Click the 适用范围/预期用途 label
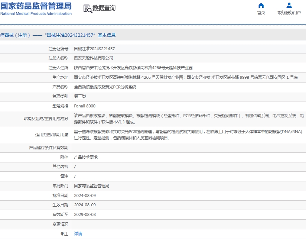The width and height of the screenshot is (306, 239). [x=52, y=135]
